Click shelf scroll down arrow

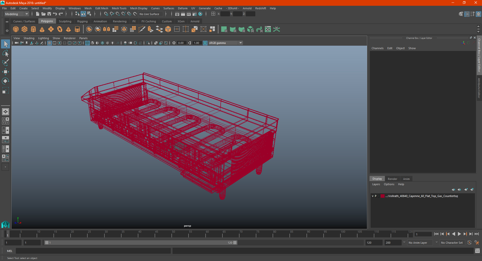[478, 32]
